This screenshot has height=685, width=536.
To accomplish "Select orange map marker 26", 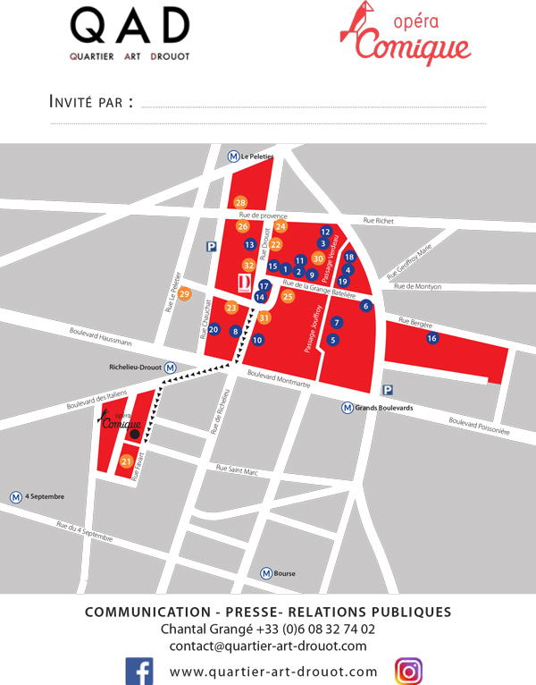I will pyautogui.click(x=243, y=226).
